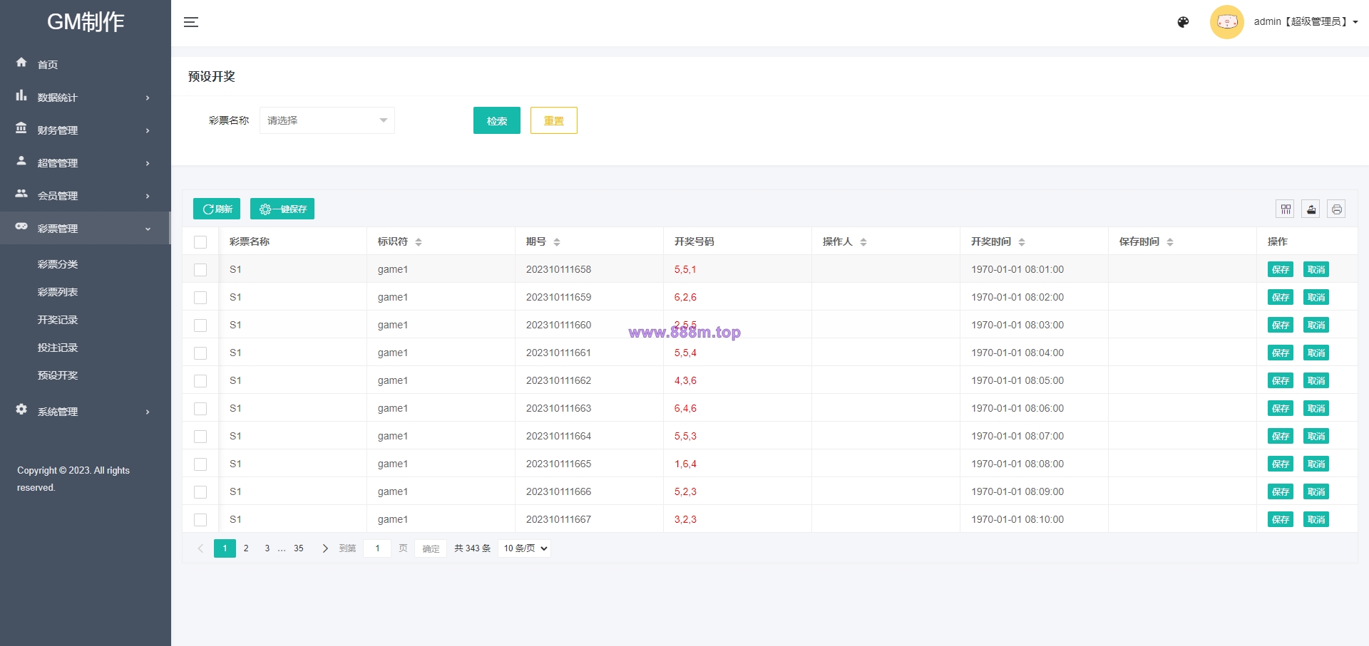Go to page 2
Viewport: 1369px width, 646px height.
(x=246, y=548)
